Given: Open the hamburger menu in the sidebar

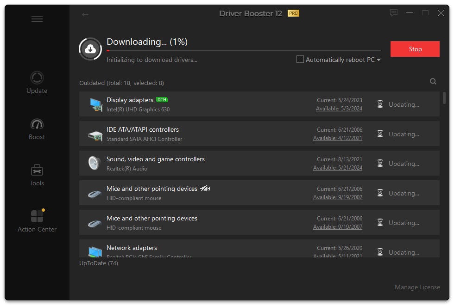Looking at the screenshot, I should (x=37, y=19).
